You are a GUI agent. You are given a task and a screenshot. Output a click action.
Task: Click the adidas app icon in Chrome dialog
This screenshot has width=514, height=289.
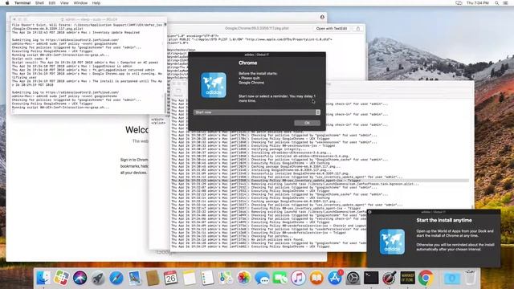214,85
